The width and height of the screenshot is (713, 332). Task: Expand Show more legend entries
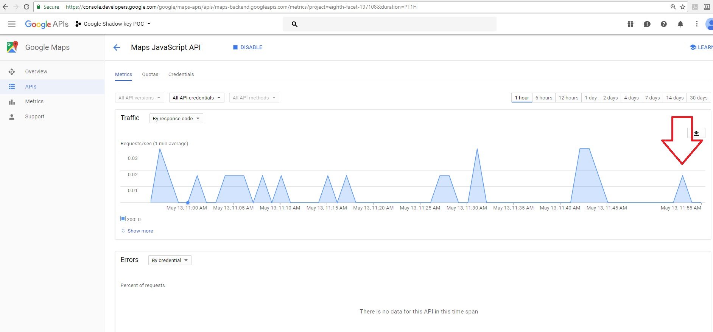point(137,231)
